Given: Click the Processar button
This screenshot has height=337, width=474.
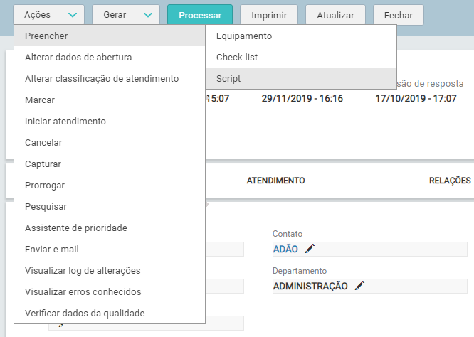Looking at the screenshot, I should (200, 15).
